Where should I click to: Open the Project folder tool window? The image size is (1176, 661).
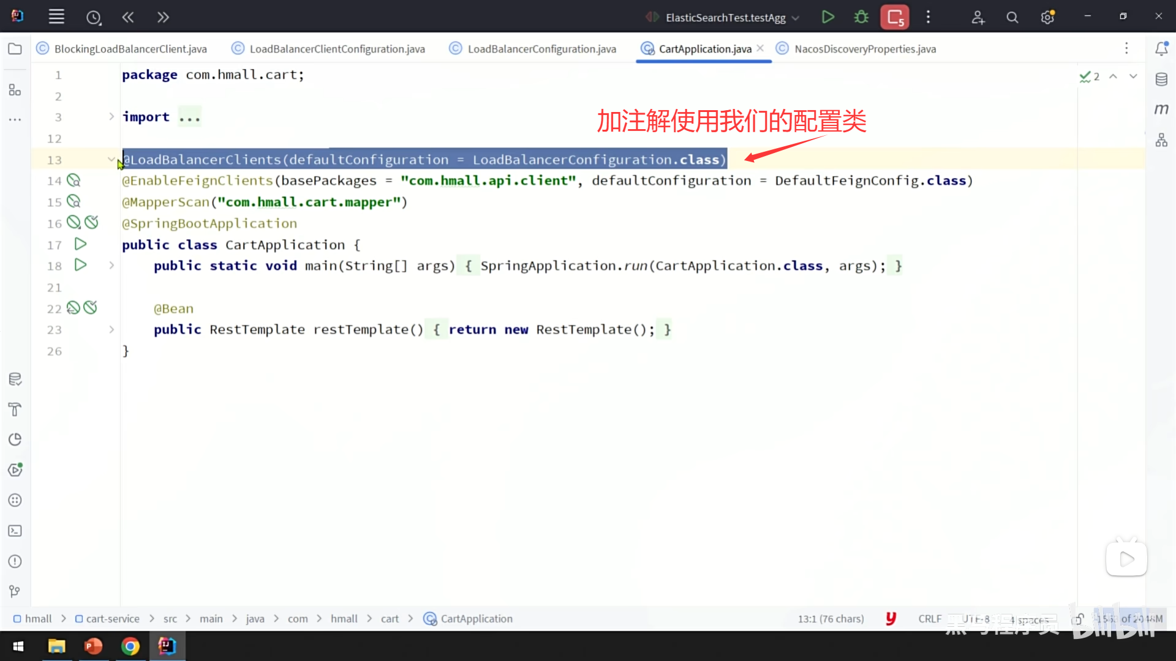(15, 49)
